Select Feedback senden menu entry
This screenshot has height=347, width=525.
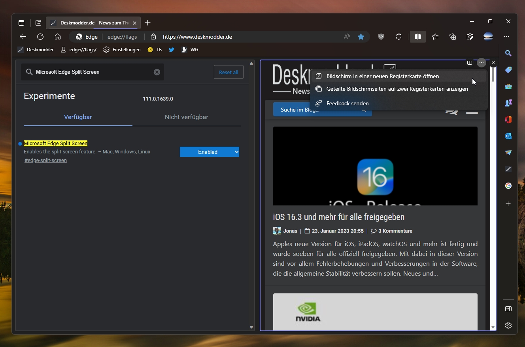click(x=398, y=103)
